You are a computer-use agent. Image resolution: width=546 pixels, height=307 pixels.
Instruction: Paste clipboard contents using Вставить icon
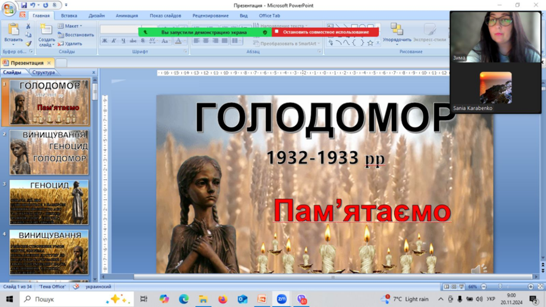[x=13, y=30]
